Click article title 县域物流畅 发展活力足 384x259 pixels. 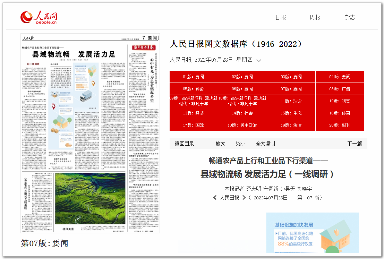click(x=267, y=174)
